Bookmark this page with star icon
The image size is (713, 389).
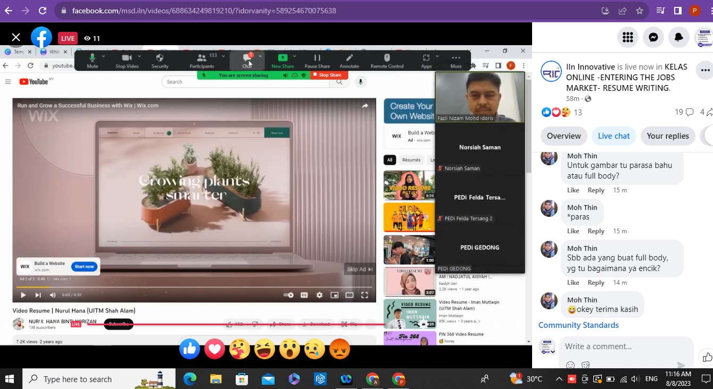[640, 11]
